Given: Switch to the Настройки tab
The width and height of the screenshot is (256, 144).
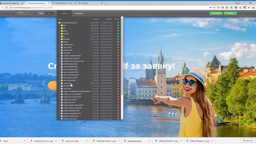Looking at the screenshot, I should coord(79,13).
